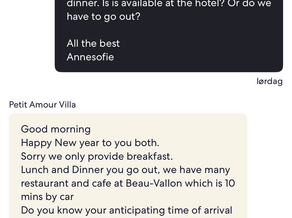The width and height of the screenshot is (292, 218).
Task: Open the "Petit Amour Villa" sender name
Action: click(42, 105)
